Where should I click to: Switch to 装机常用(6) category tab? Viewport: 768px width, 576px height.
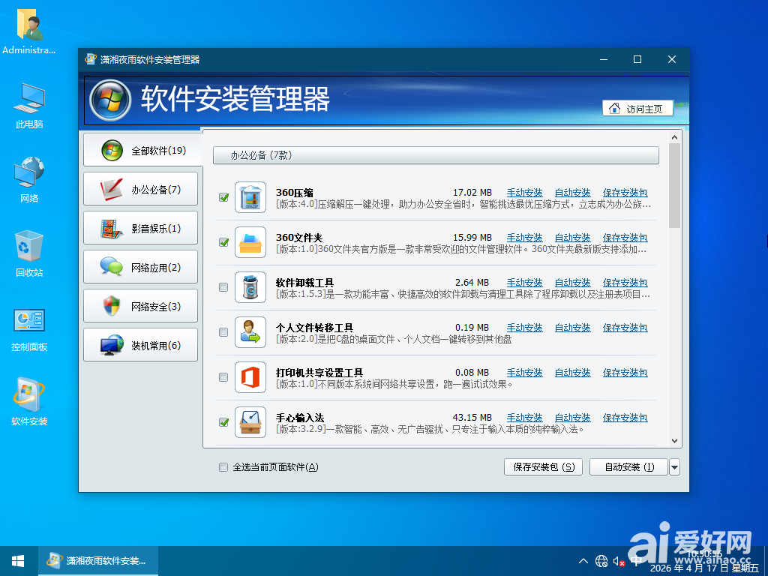click(x=141, y=345)
